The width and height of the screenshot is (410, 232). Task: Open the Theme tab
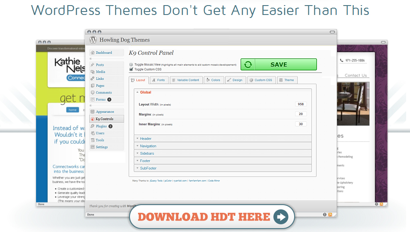(x=287, y=80)
